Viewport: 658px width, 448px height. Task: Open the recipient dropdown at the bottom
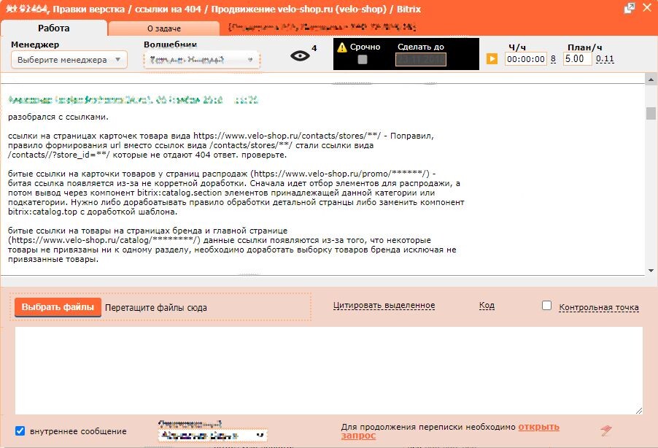click(x=213, y=436)
